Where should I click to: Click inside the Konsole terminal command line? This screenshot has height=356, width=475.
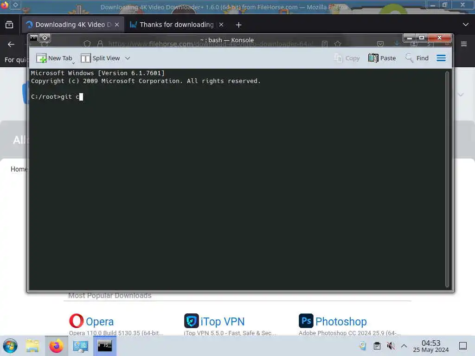click(x=57, y=97)
